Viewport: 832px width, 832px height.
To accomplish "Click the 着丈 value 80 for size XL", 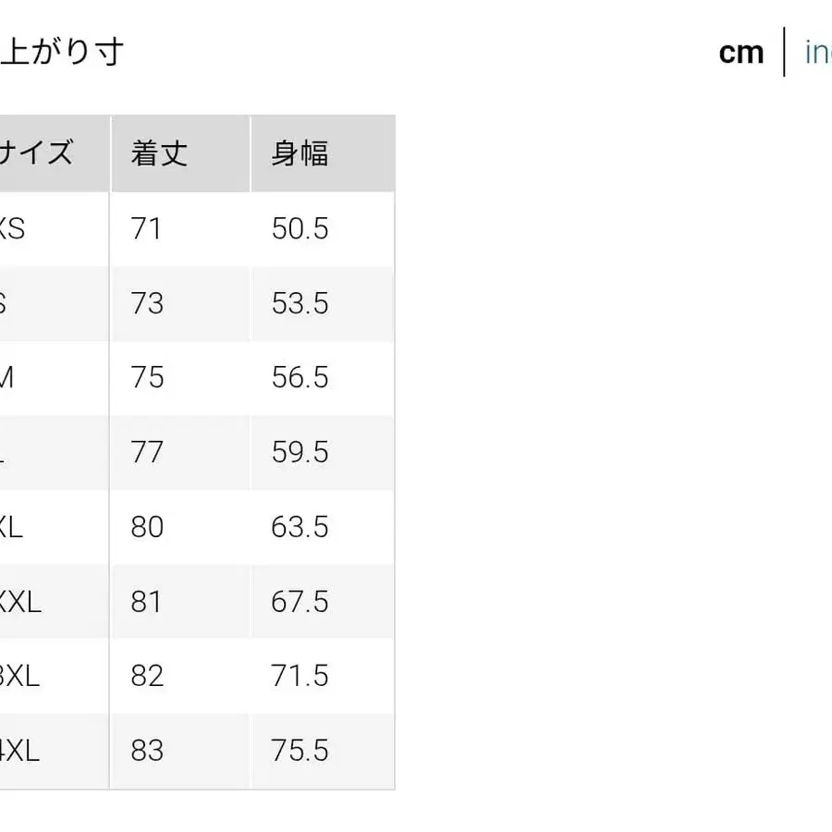I will pos(146,527).
